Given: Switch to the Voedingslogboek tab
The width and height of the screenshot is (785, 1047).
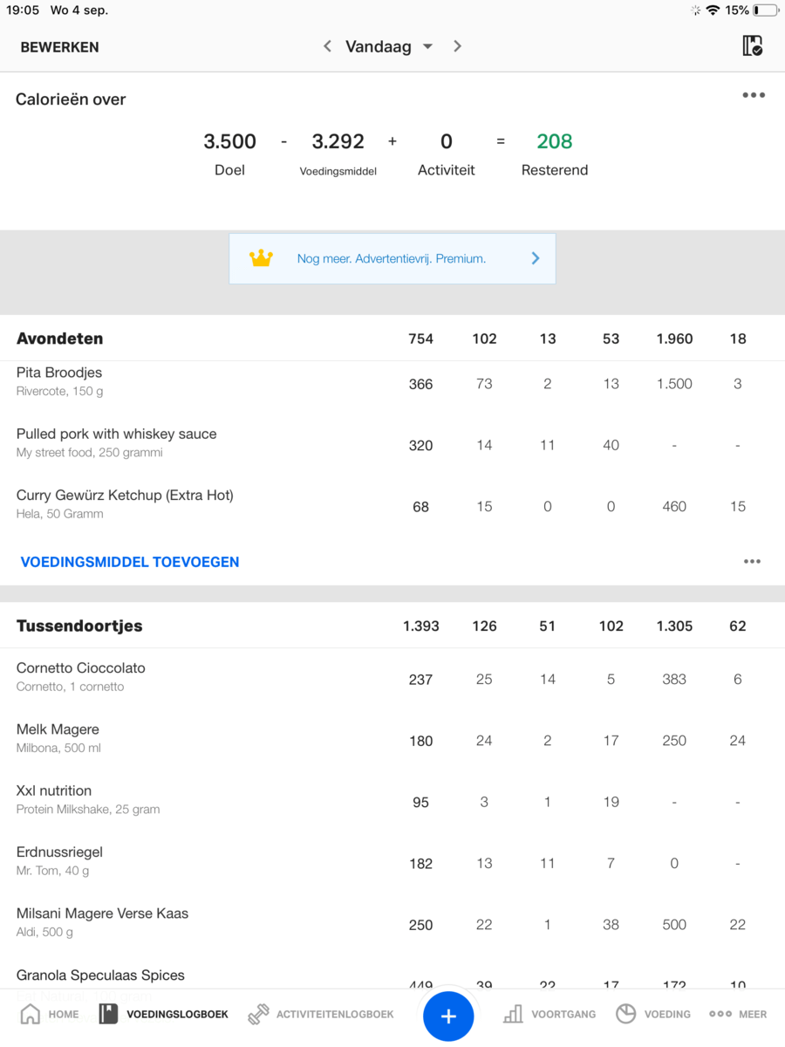Looking at the screenshot, I should 164,1014.
